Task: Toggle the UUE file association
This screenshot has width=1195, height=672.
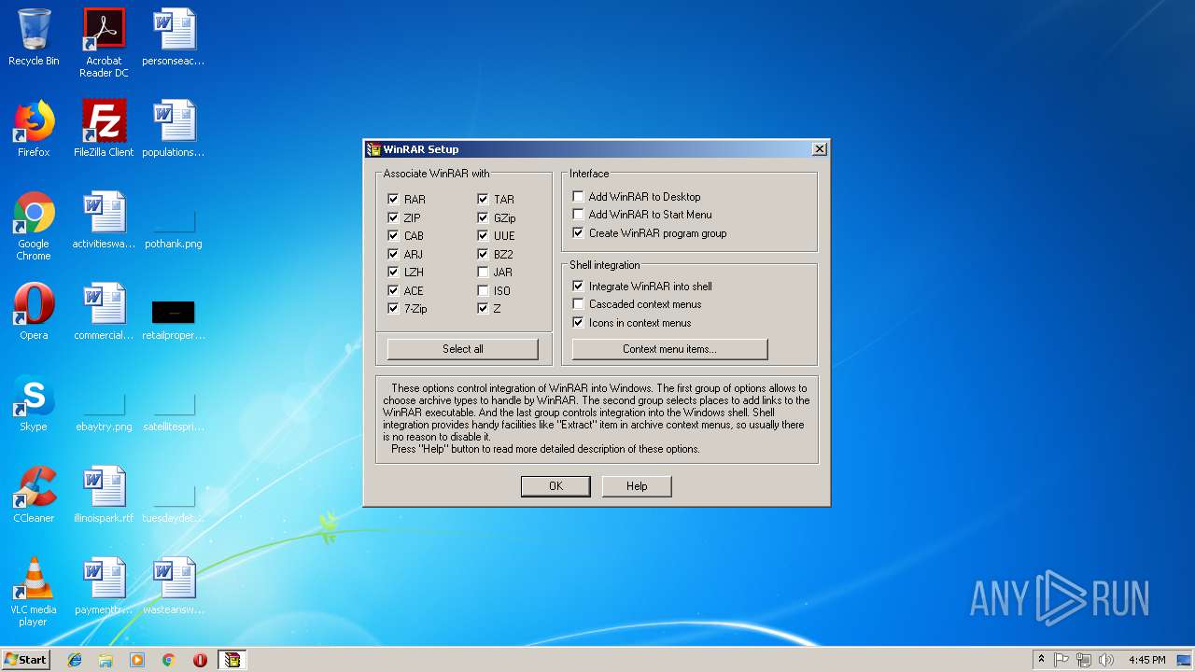Action: click(x=483, y=235)
